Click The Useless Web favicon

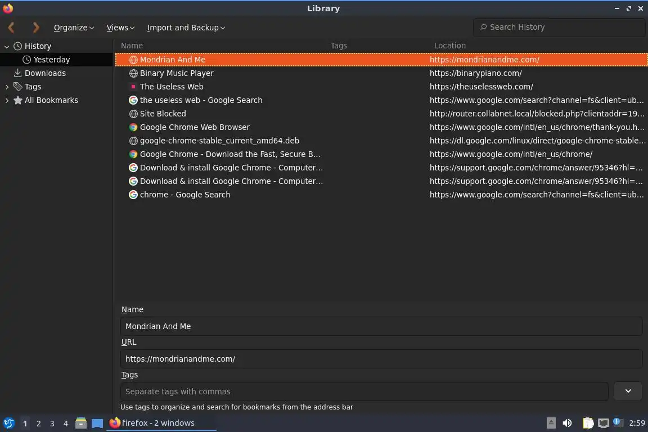[x=133, y=87]
